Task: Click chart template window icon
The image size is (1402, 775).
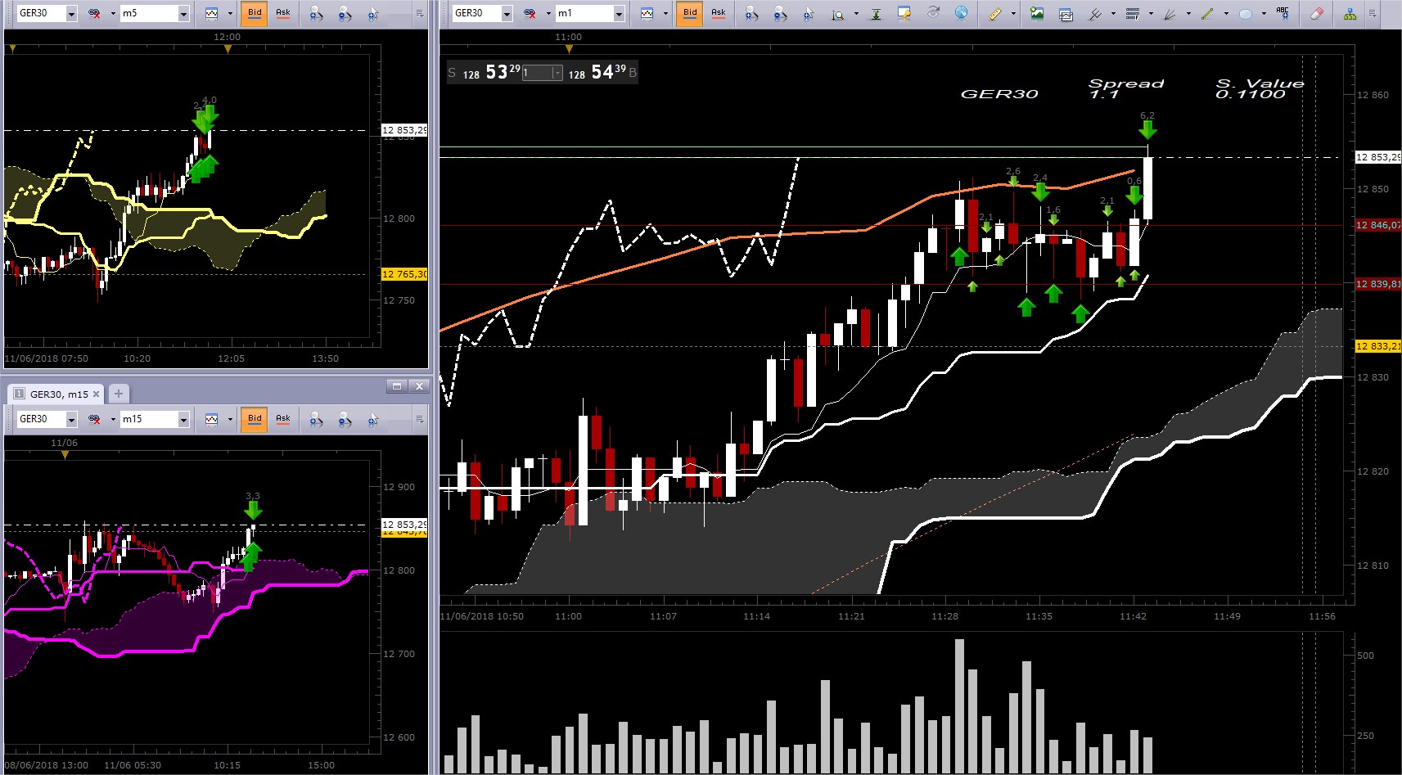Action: point(1066,13)
